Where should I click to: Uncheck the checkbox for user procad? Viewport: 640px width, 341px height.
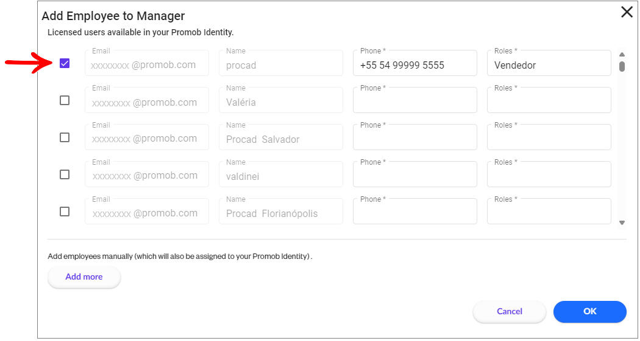coord(65,63)
